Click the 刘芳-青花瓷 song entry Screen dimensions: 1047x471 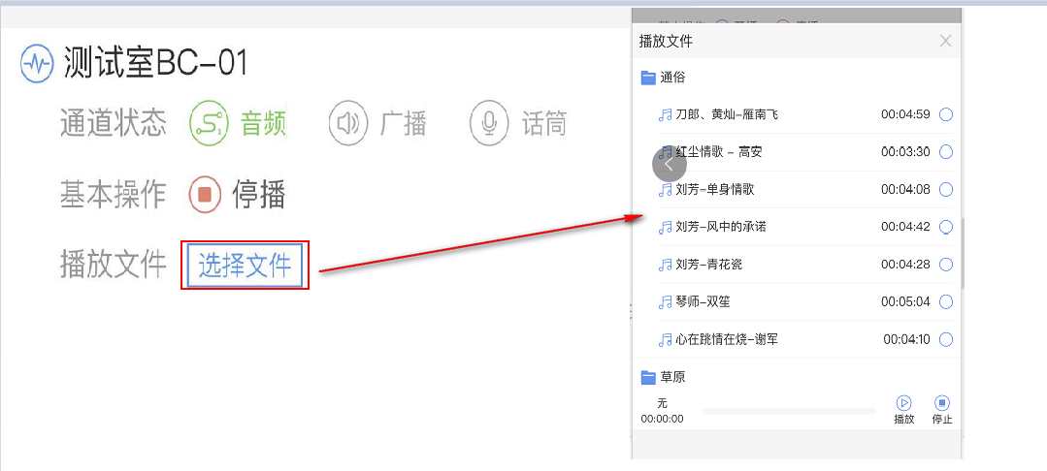(708, 265)
